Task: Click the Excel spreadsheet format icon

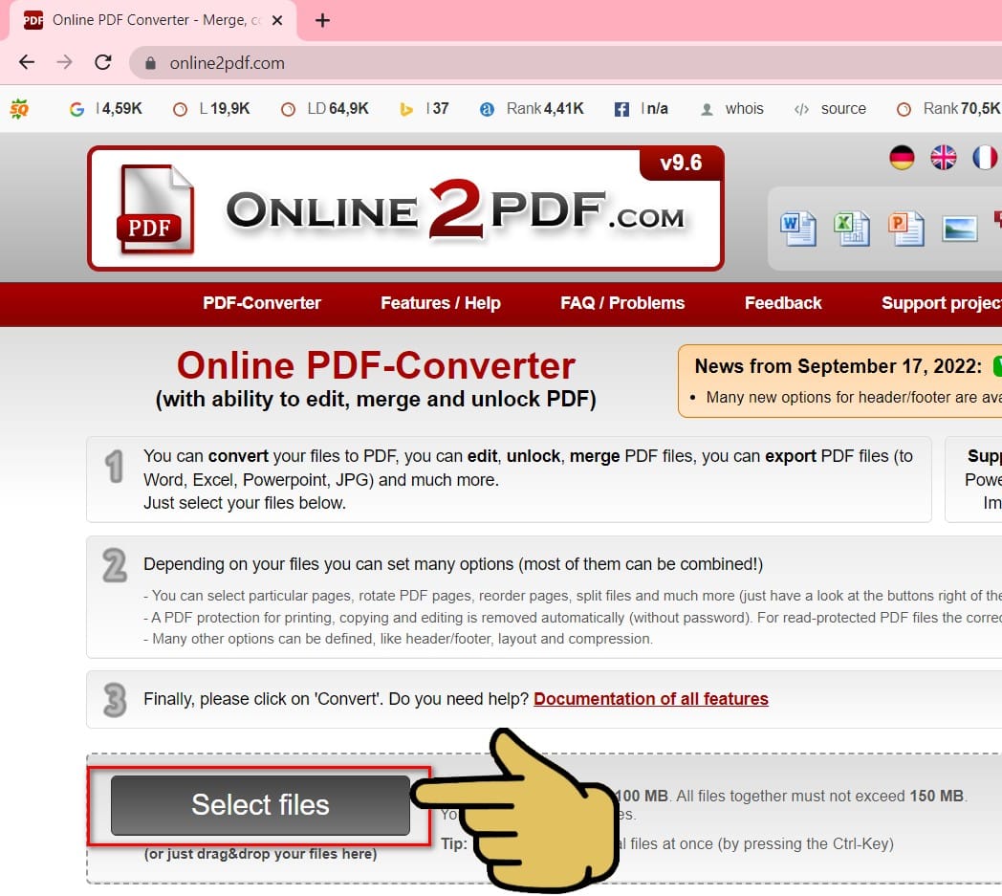Action: 852,229
